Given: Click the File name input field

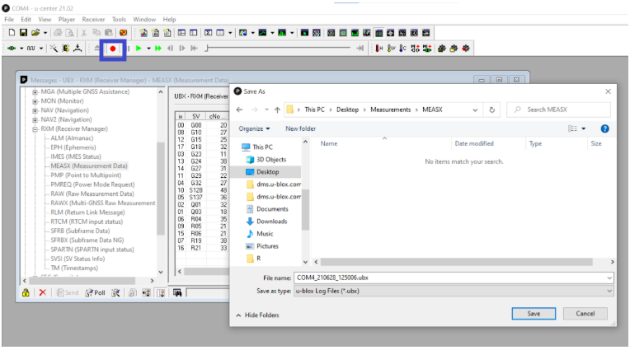Looking at the screenshot, I should point(454,278).
